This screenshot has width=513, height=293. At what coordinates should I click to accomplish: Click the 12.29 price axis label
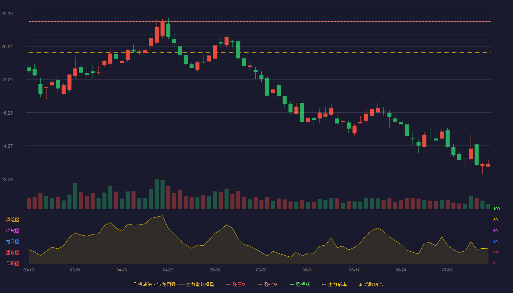coord(7,179)
